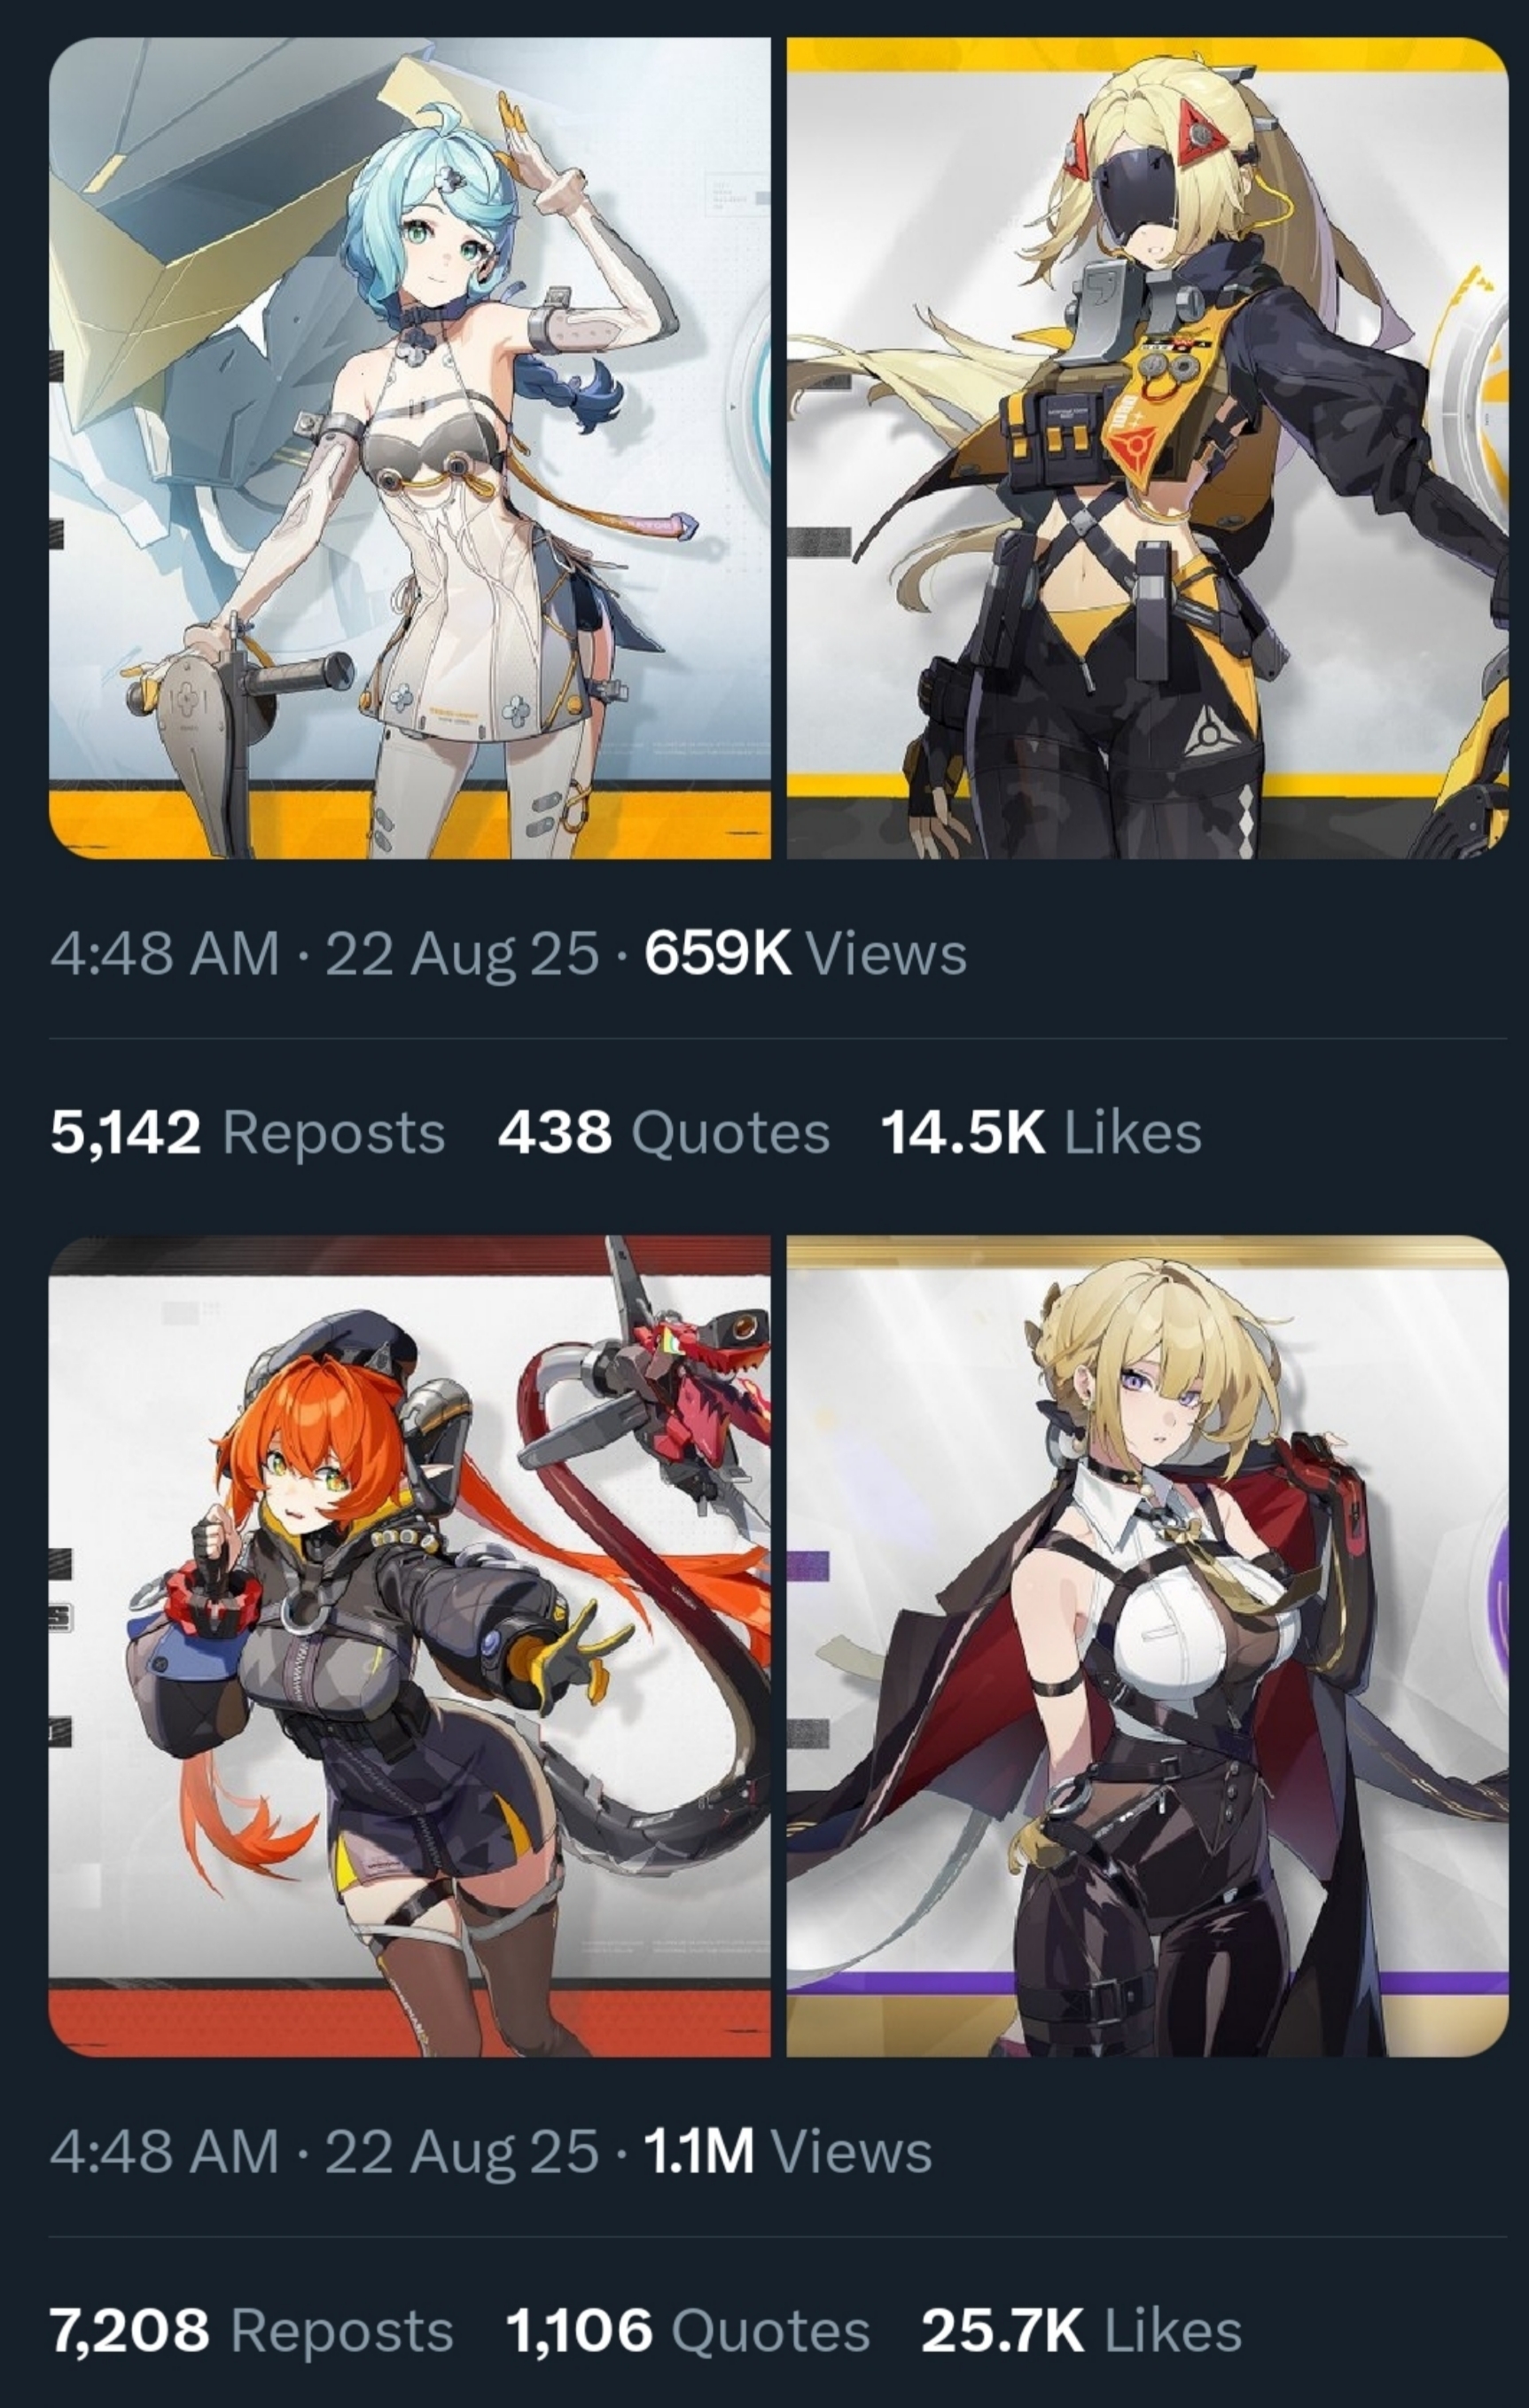This screenshot has height=2408, width=1529.
Task: View the 1,106 Quotes list
Action: 688,2330
